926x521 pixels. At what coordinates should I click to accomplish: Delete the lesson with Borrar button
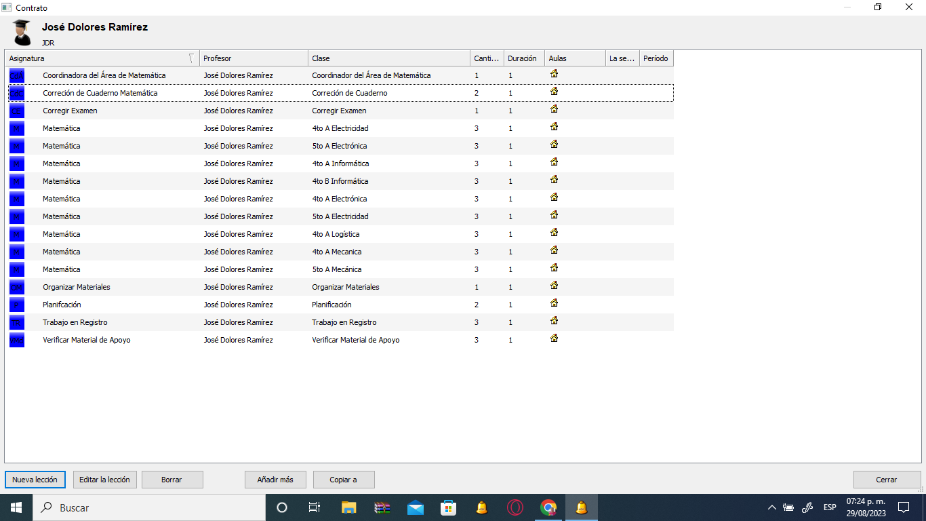pos(172,480)
